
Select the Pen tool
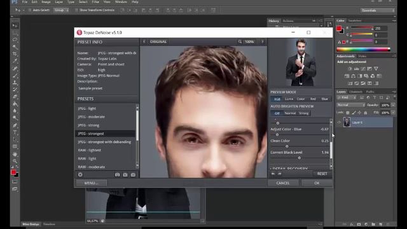pyautogui.click(x=15, y=125)
